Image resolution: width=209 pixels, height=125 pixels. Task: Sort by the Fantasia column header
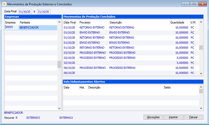point(38,22)
